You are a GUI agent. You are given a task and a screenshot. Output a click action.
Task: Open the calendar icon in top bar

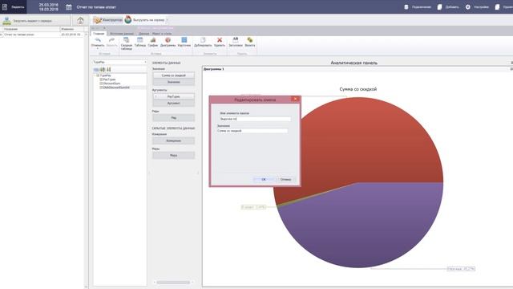(x=69, y=7)
